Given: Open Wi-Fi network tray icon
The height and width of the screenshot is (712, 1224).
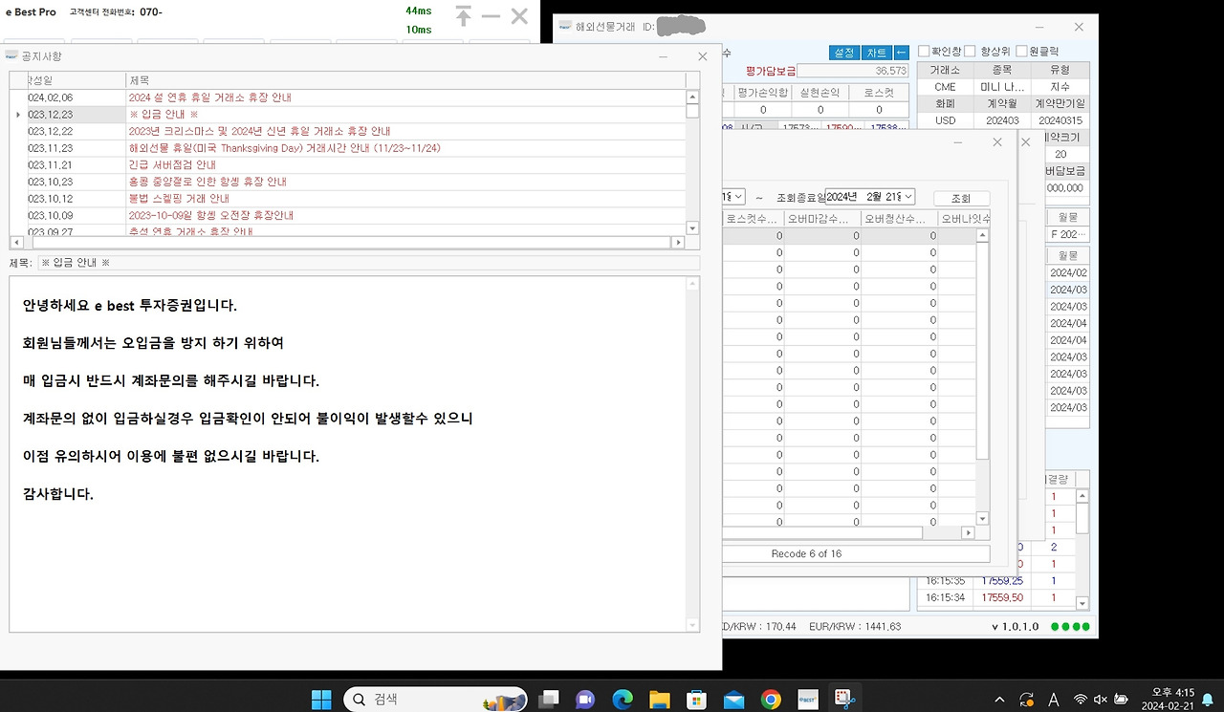Looking at the screenshot, I should click(x=1081, y=700).
